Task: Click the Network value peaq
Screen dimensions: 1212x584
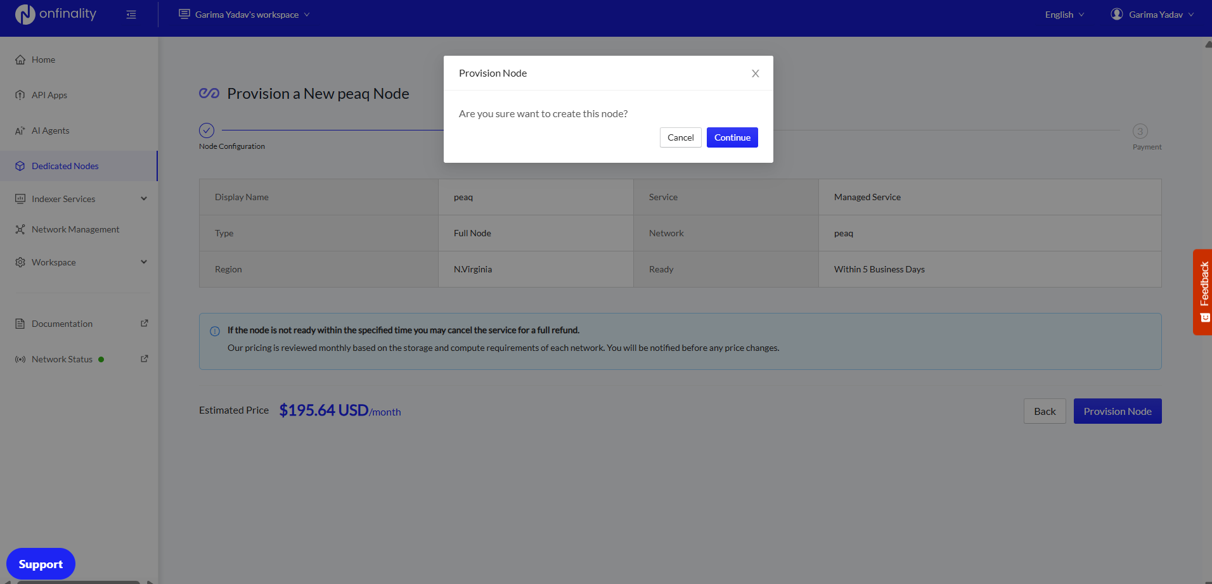Action: (844, 233)
